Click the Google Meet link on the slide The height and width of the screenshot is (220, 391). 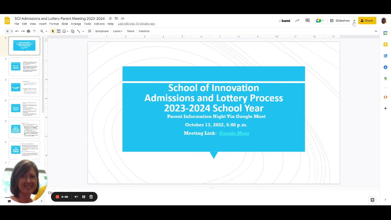pos(234,133)
